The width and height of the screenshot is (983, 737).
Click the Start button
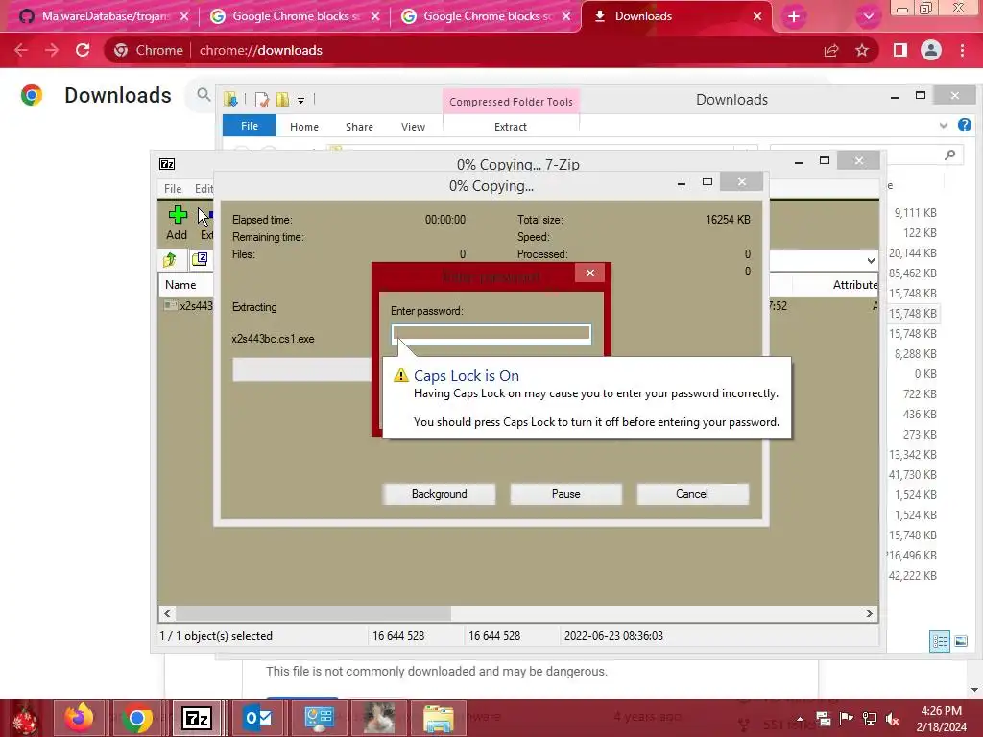25,719
